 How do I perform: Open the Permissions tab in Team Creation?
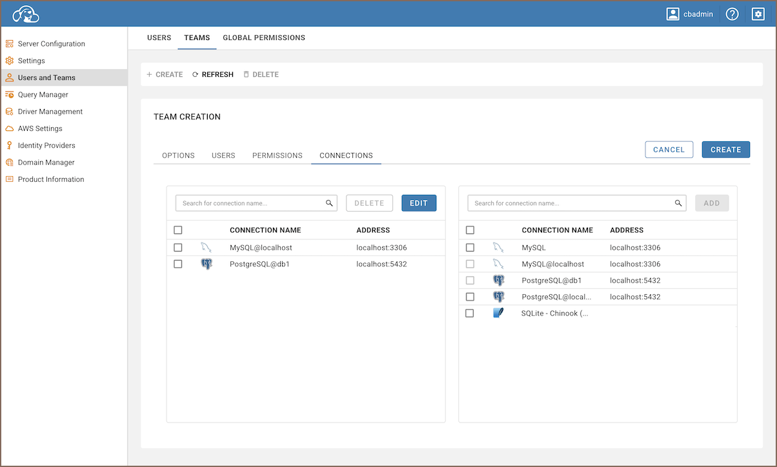click(277, 155)
